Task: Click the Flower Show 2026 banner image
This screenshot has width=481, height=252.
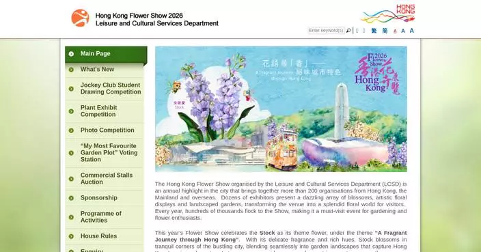Action: pos(281,109)
